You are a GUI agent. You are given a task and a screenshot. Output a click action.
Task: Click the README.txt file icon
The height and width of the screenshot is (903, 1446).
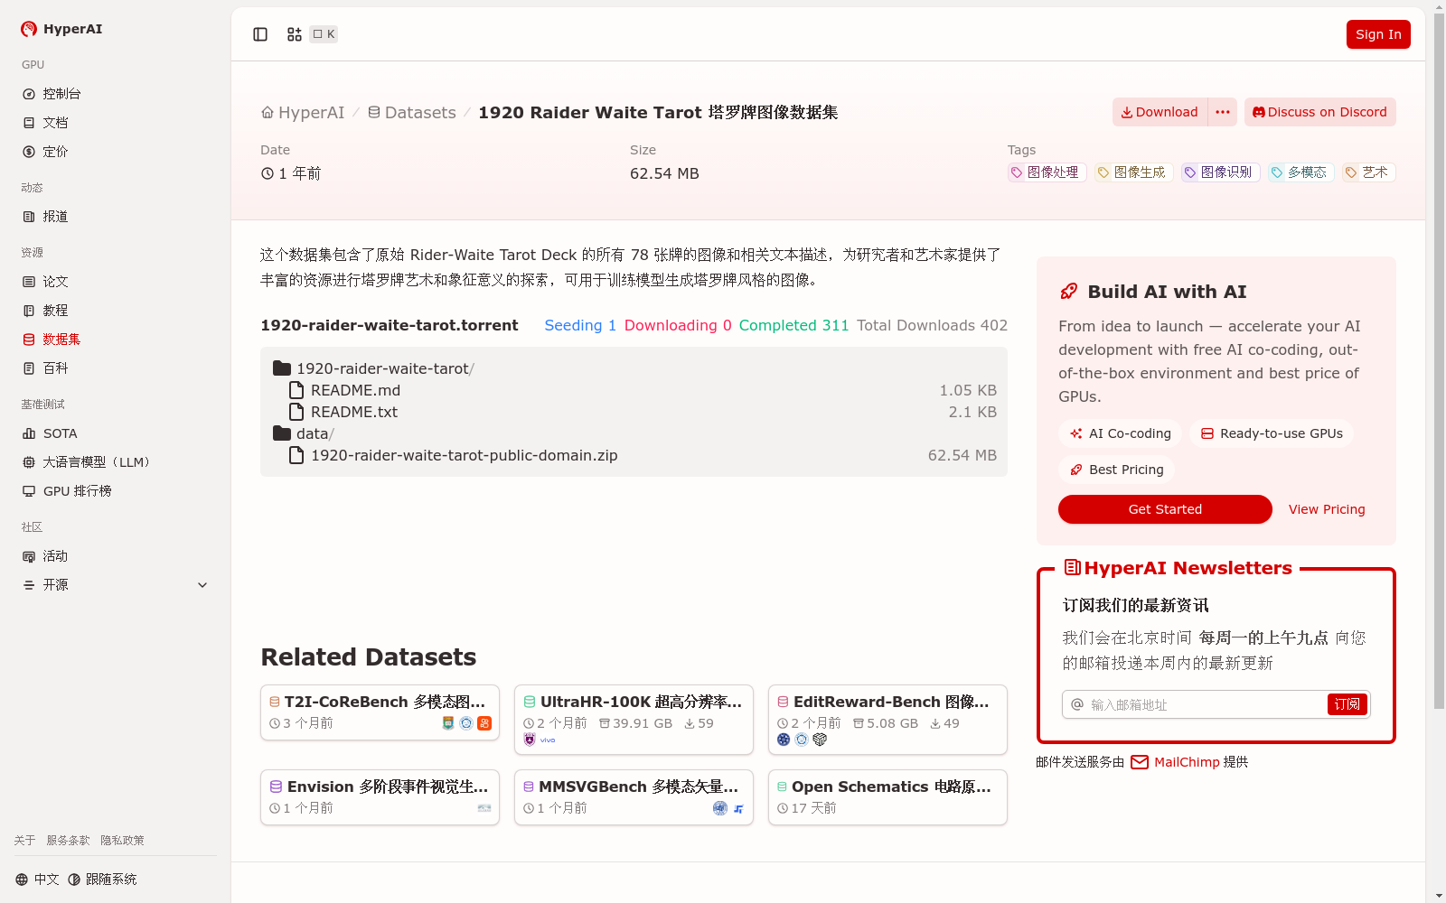point(296,412)
